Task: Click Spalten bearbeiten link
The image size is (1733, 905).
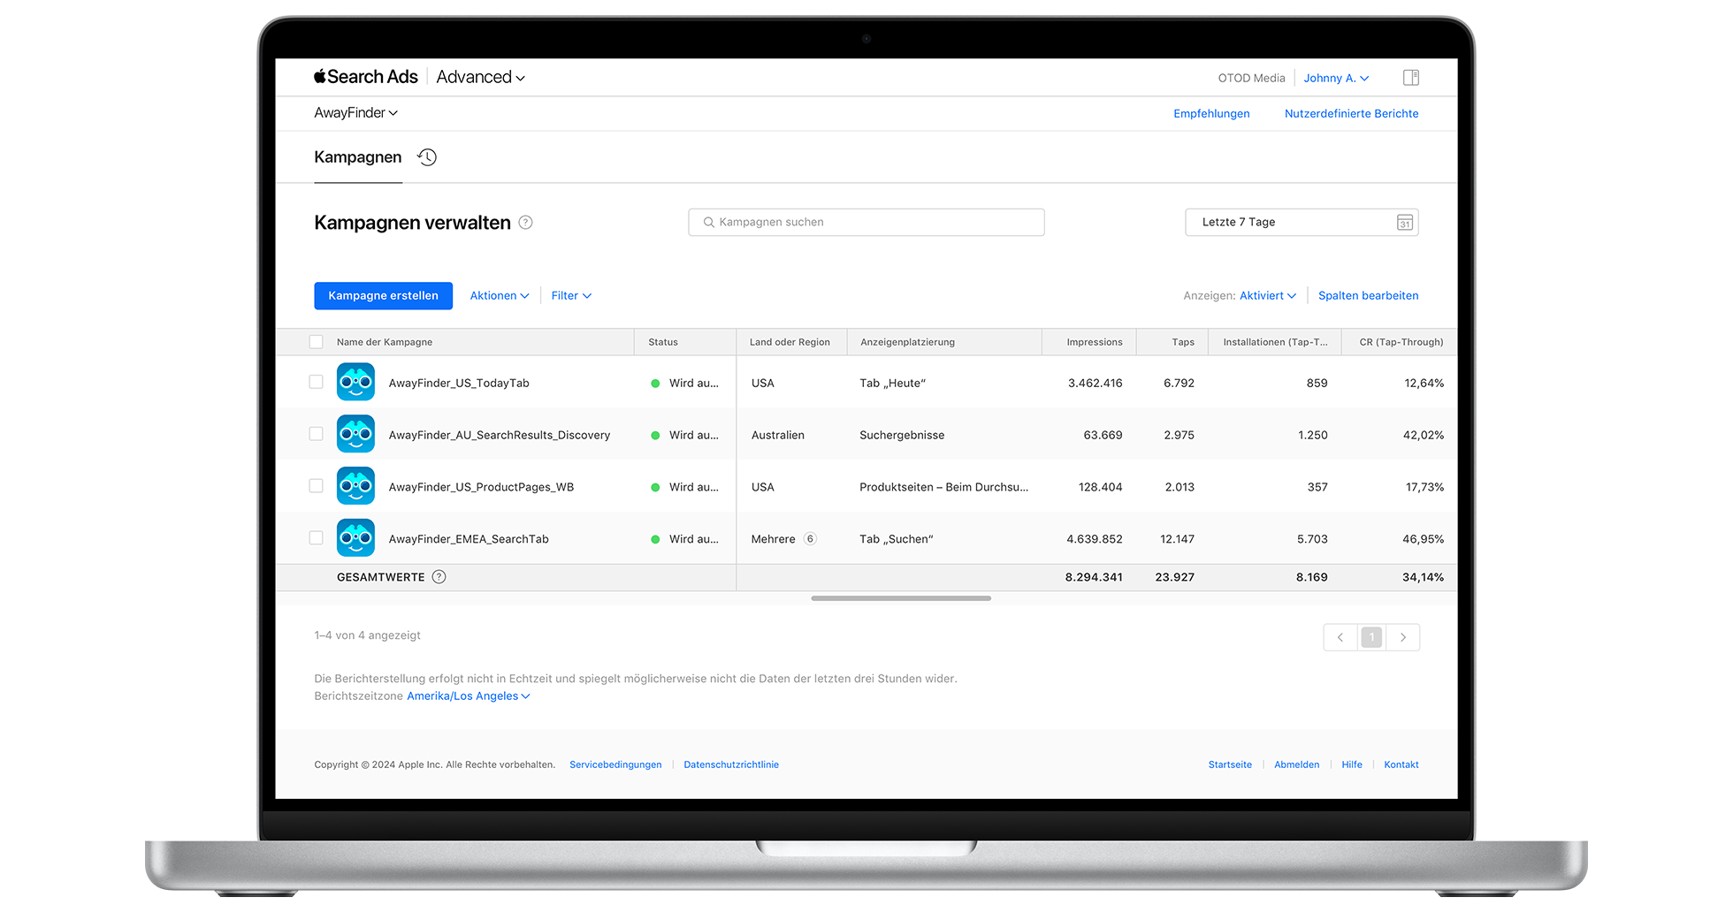Action: coord(1368,296)
